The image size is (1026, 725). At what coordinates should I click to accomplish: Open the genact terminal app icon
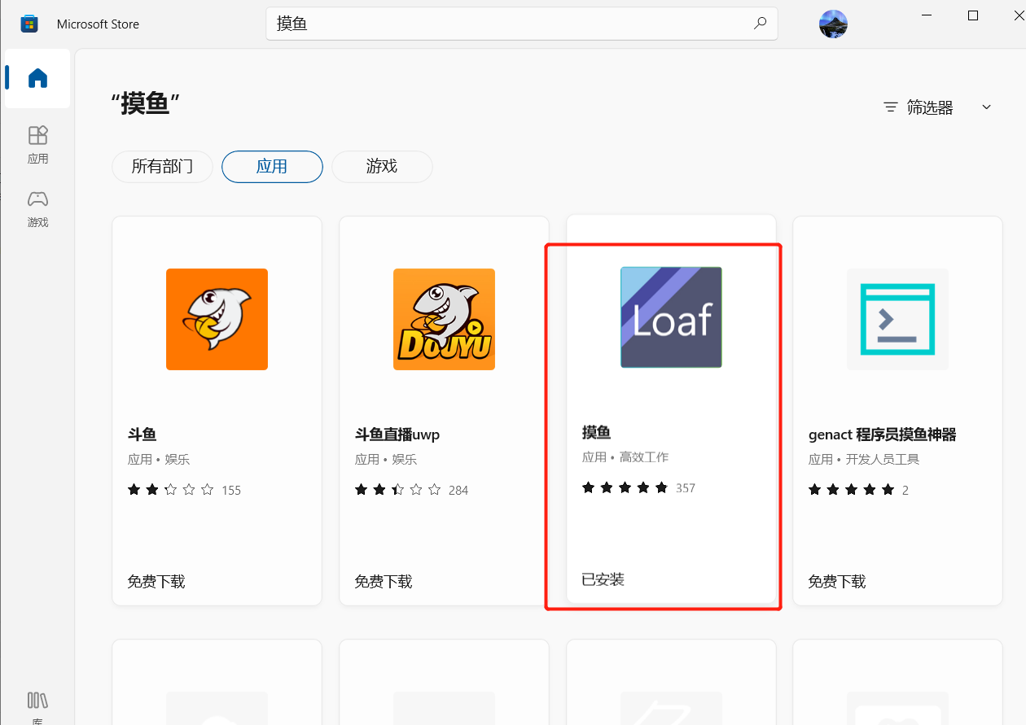coord(897,319)
